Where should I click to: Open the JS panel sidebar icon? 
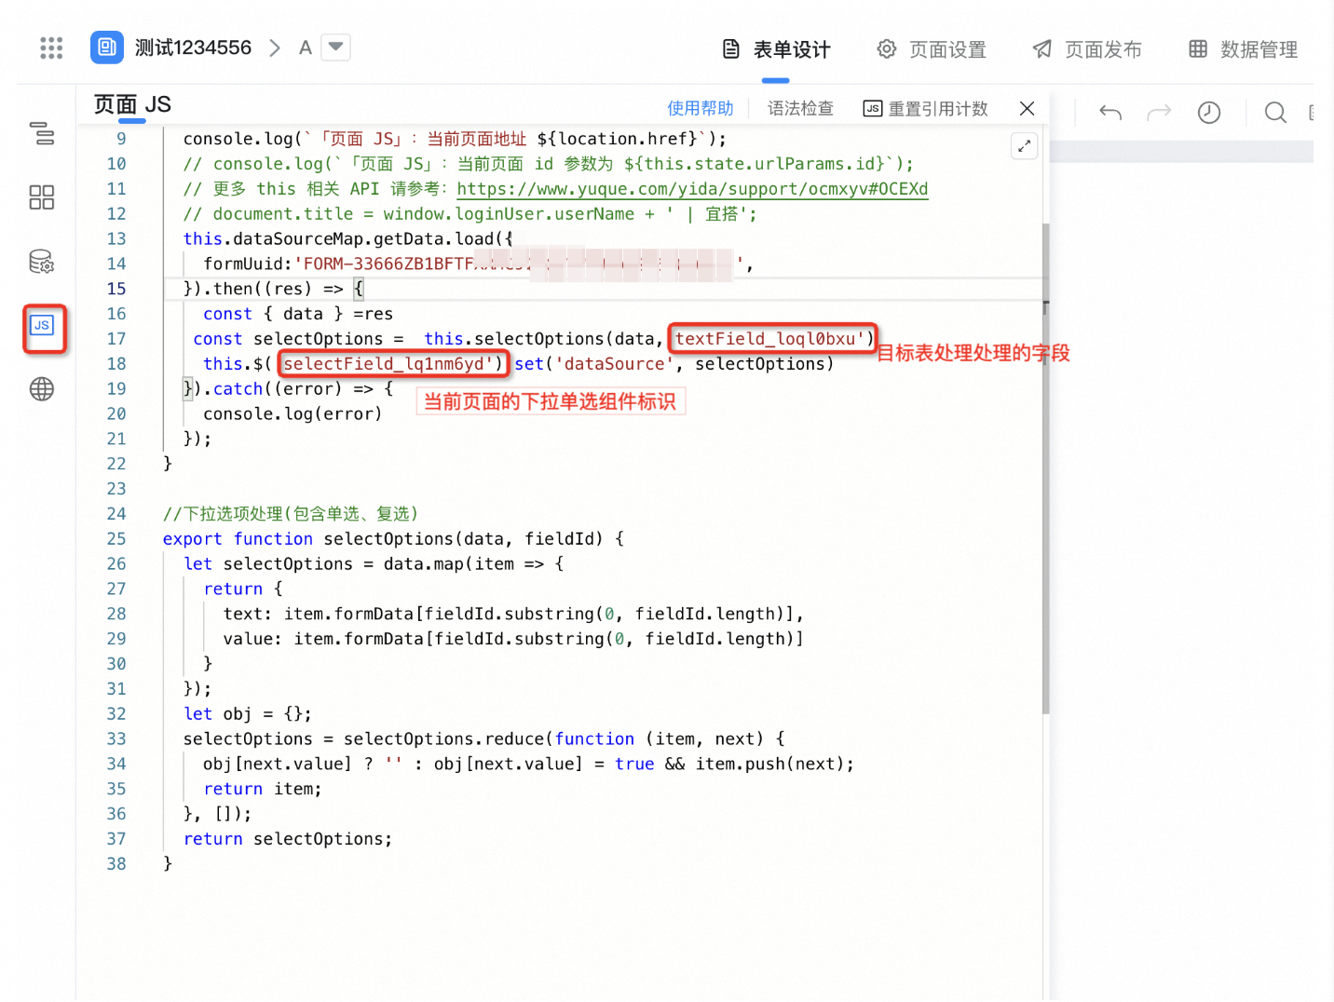[x=42, y=325]
